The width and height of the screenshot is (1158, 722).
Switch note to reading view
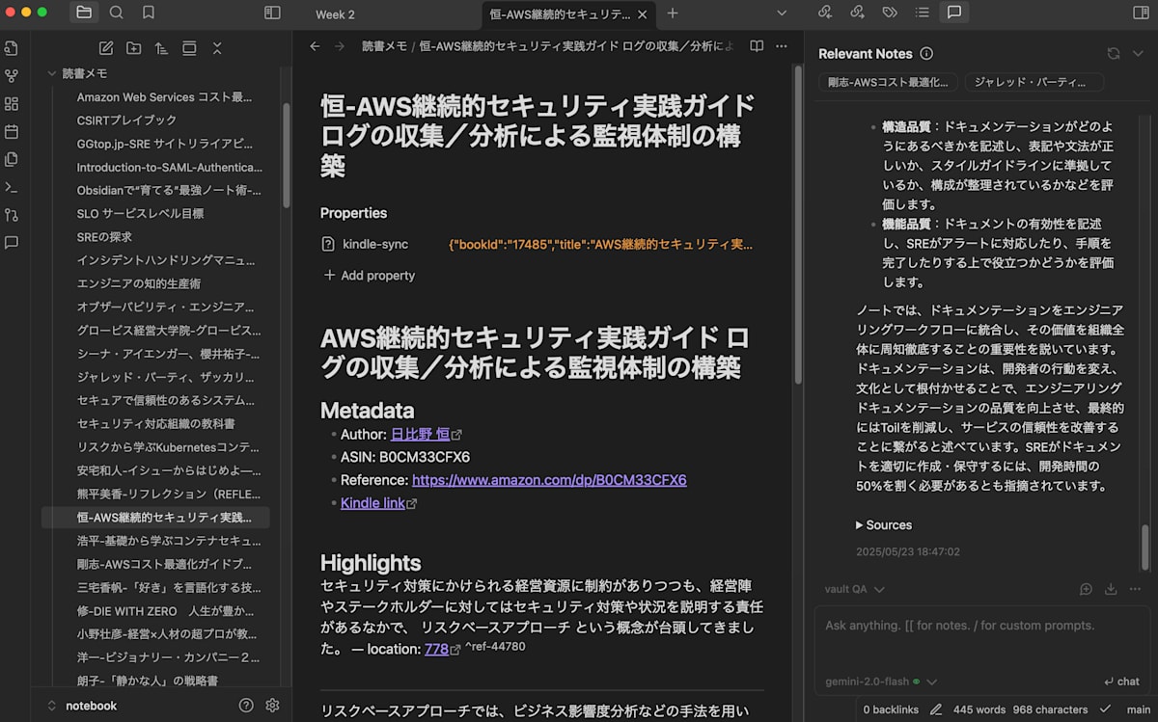pos(757,46)
